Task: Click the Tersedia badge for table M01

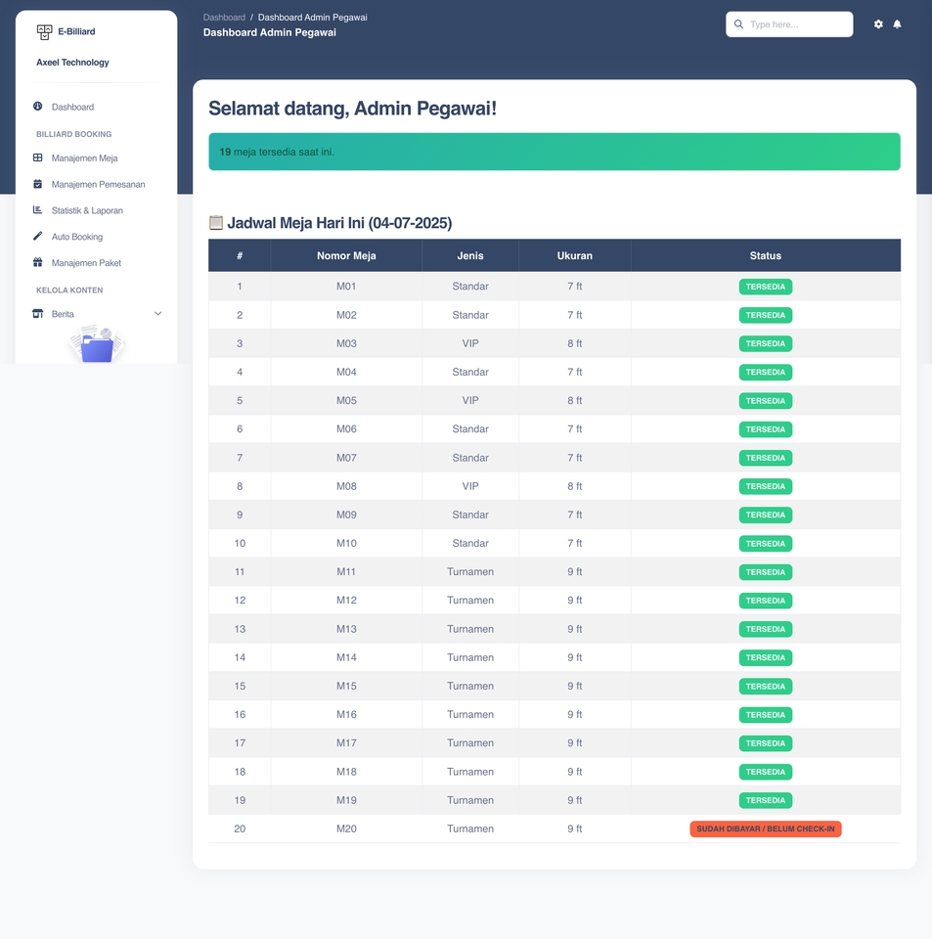Action: (765, 287)
